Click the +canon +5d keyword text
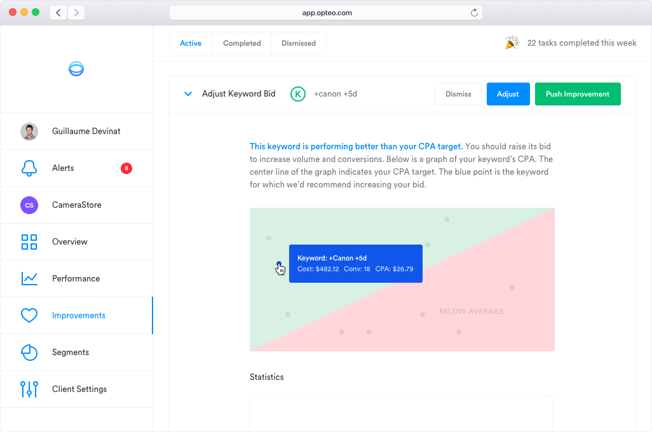Image resolution: width=652 pixels, height=432 pixels. click(x=335, y=94)
